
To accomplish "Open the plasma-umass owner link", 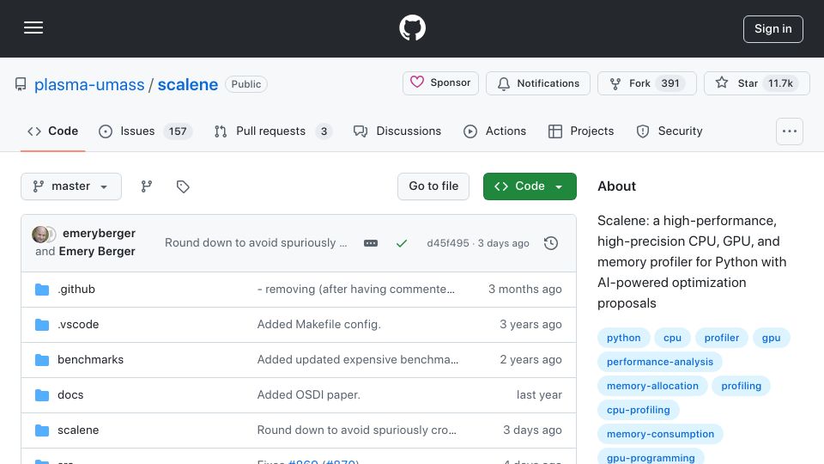I will pos(89,85).
